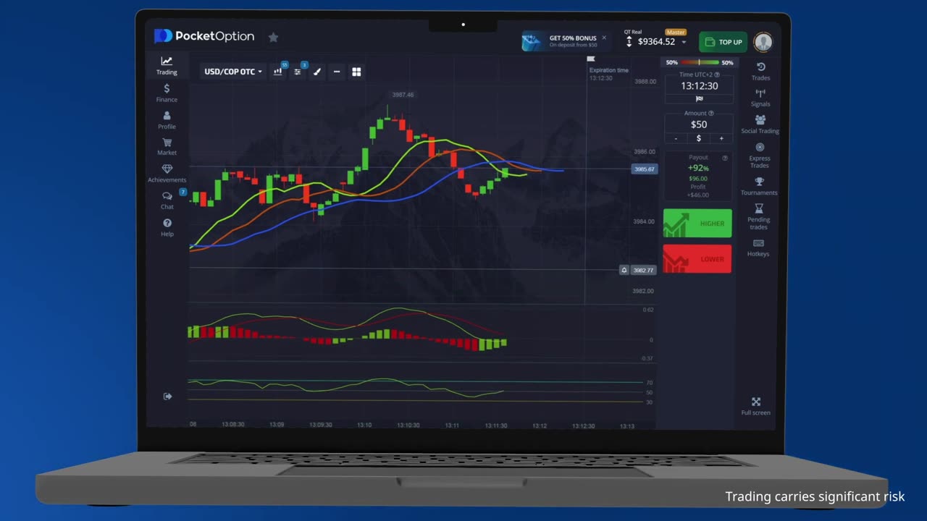The width and height of the screenshot is (927, 521).
Task: Open the three-dots more options button
Action: [x=336, y=72]
